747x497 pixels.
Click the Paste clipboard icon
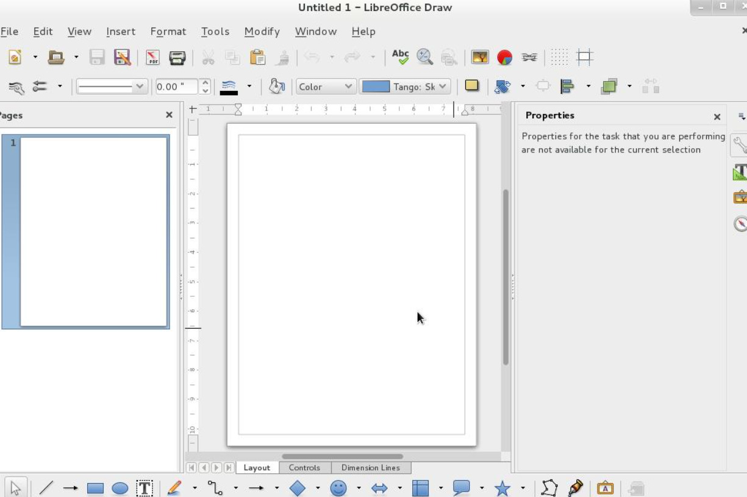pyautogui.click(x=258, y=57)
